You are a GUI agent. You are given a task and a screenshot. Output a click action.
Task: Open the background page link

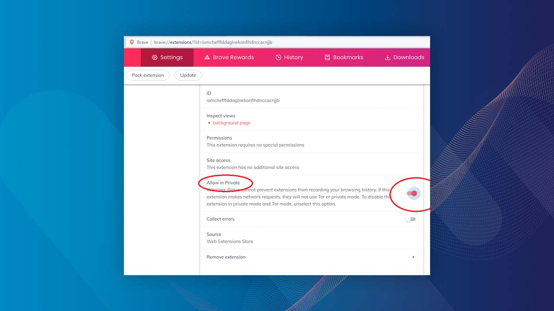coord(232,123)
